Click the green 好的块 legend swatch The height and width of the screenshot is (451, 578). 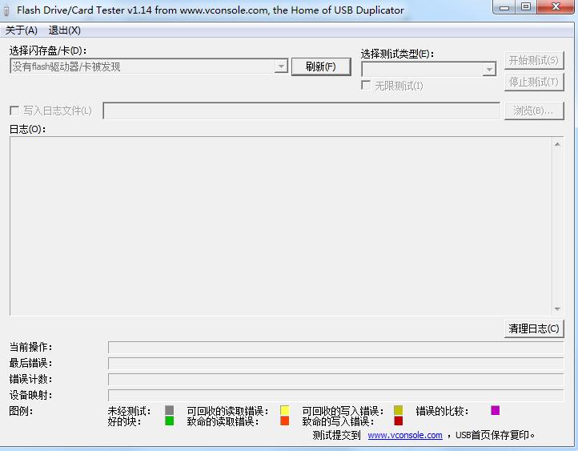[169, 421]
